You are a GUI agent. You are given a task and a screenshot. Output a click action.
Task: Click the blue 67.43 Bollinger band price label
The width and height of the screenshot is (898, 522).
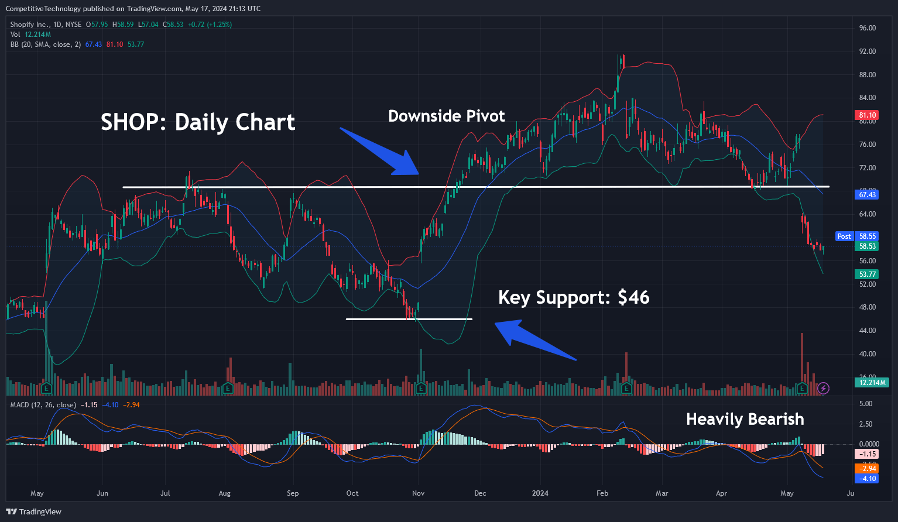[x=867, y=194]
